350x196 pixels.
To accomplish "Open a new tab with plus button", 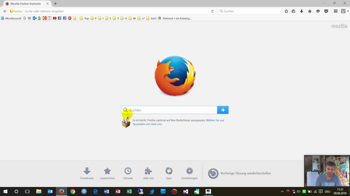I will point(56,4).
